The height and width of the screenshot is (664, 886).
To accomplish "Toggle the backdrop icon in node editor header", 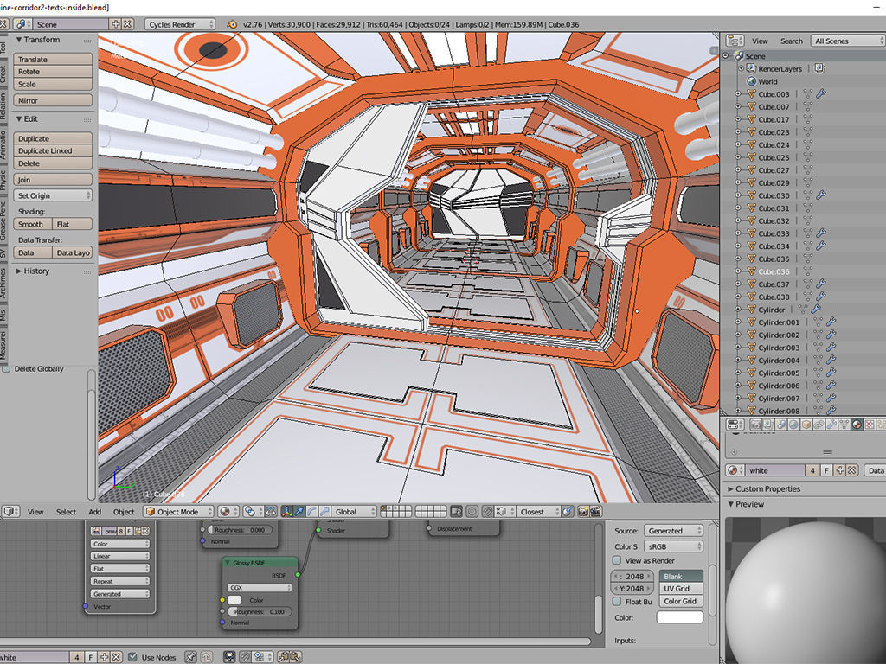I will tap(228, 657).
